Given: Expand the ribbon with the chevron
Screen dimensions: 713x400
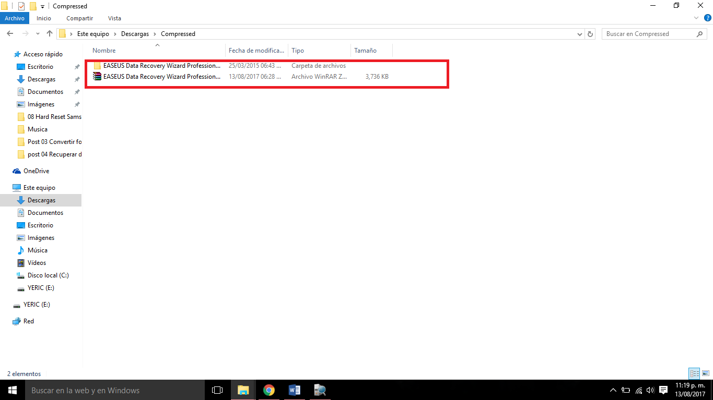Looking at the screenshot, I should [x=696, y=18].
